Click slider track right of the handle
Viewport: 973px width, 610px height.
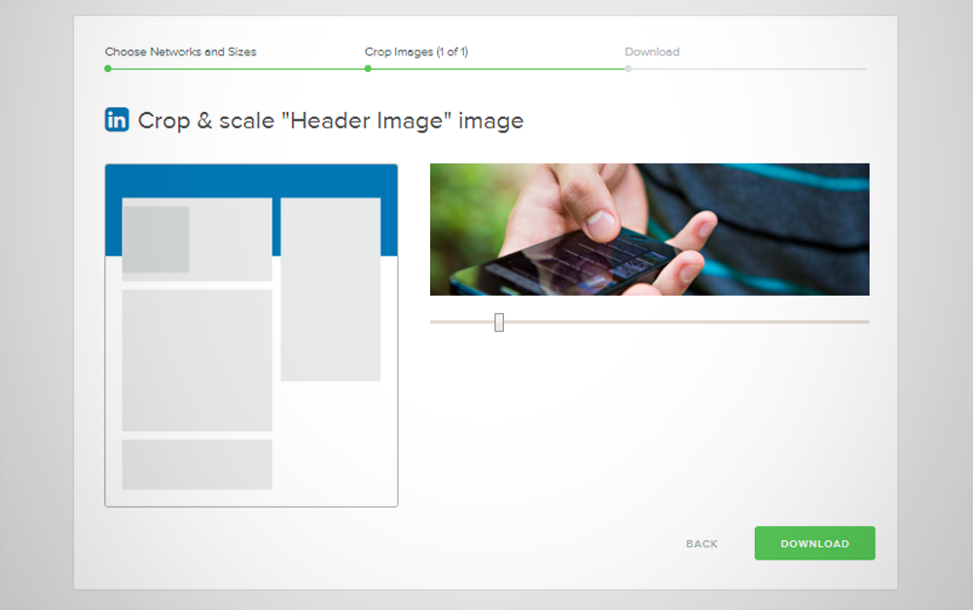point(681,322)
